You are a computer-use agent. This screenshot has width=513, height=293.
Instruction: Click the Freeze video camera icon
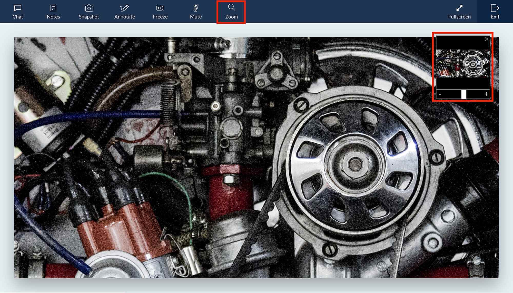coord(160,8)
